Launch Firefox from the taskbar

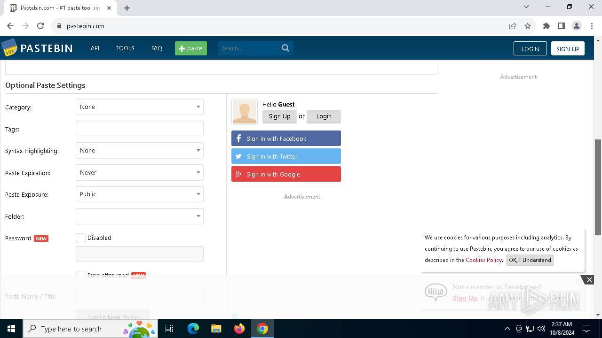pos(239,329)
